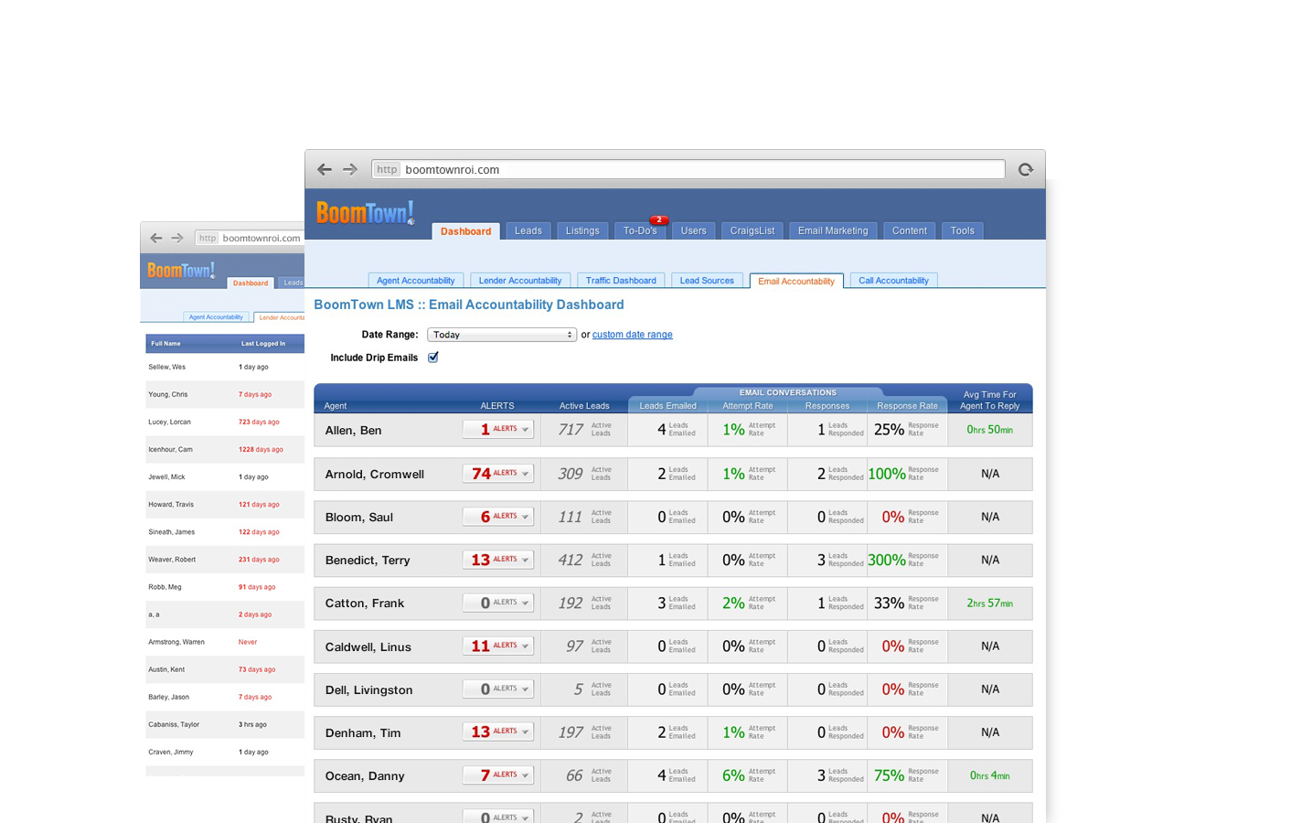The height and width of the screenshot is (823, 1291).
Task: Expand Ben Allen's 1 alerts dropdown
Action: click(x=497, y=429)
